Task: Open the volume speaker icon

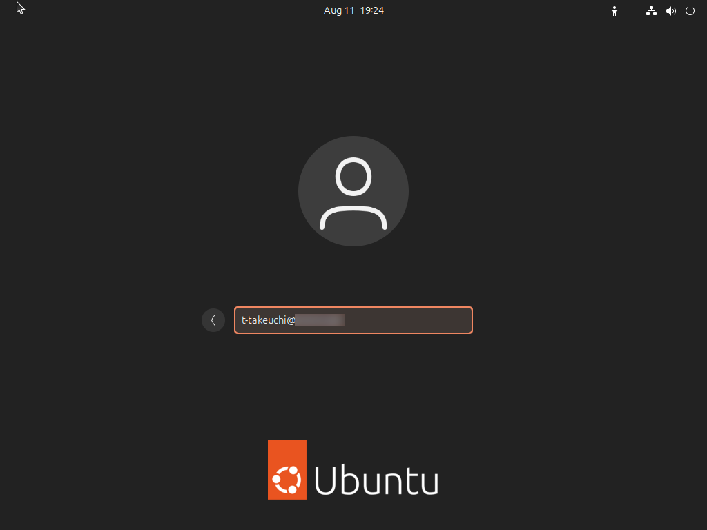Action: coord(671,11)
